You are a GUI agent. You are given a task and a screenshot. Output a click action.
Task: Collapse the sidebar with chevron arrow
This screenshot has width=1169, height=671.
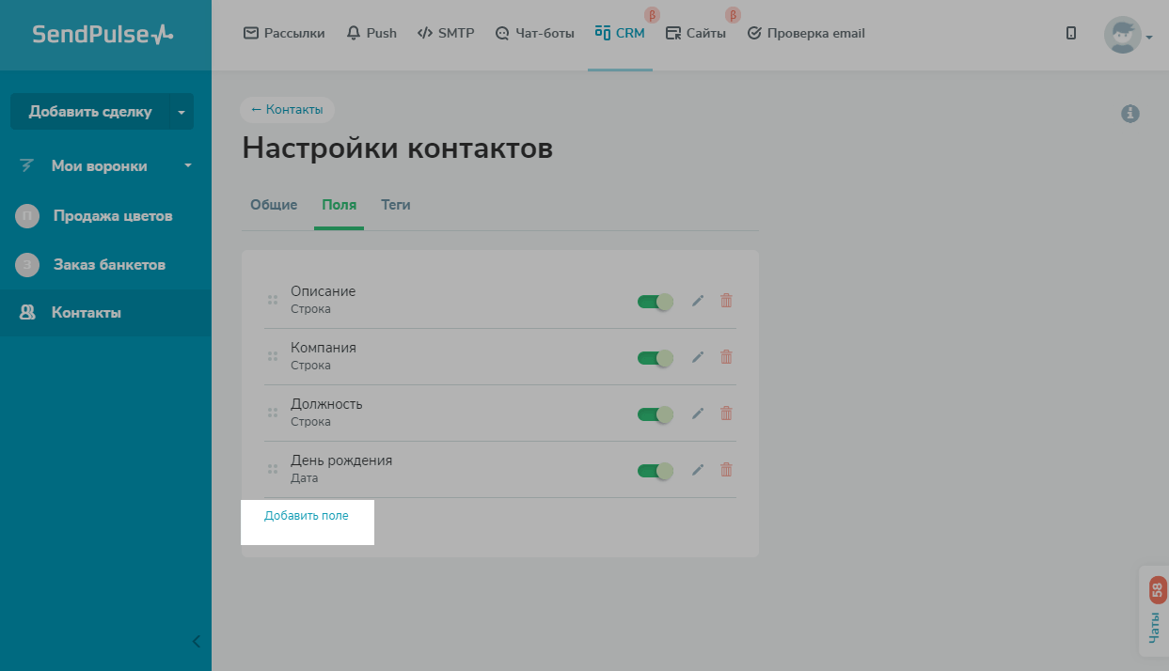tap(196, 642)
